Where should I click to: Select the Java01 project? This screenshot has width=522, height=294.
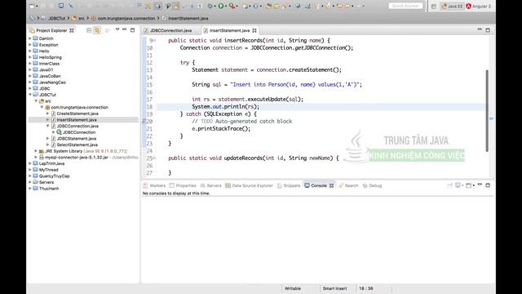(x=46, y=69)
